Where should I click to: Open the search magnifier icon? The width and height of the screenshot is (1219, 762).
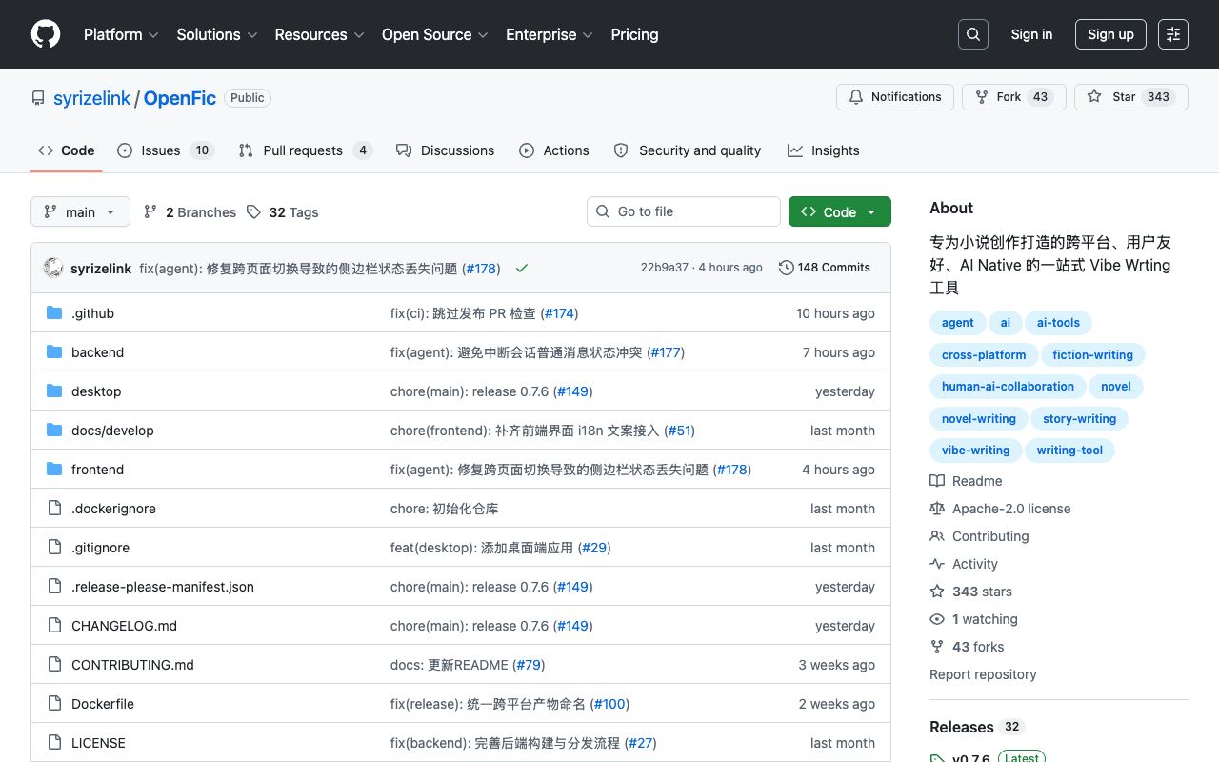[x=973, y=34]
